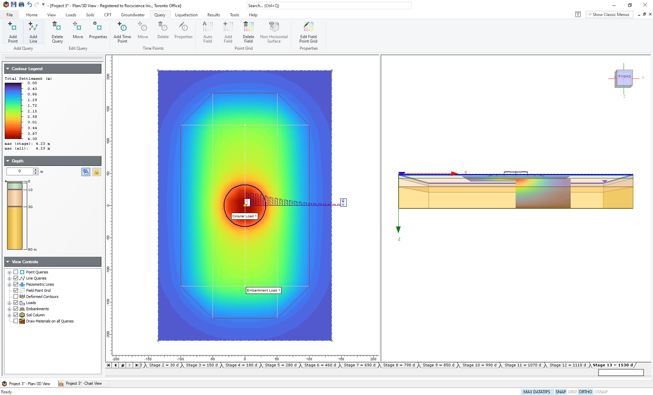Collapse the Contour Legend panel
The height and width of the screenshot is (395, 653).
[8, 69]
